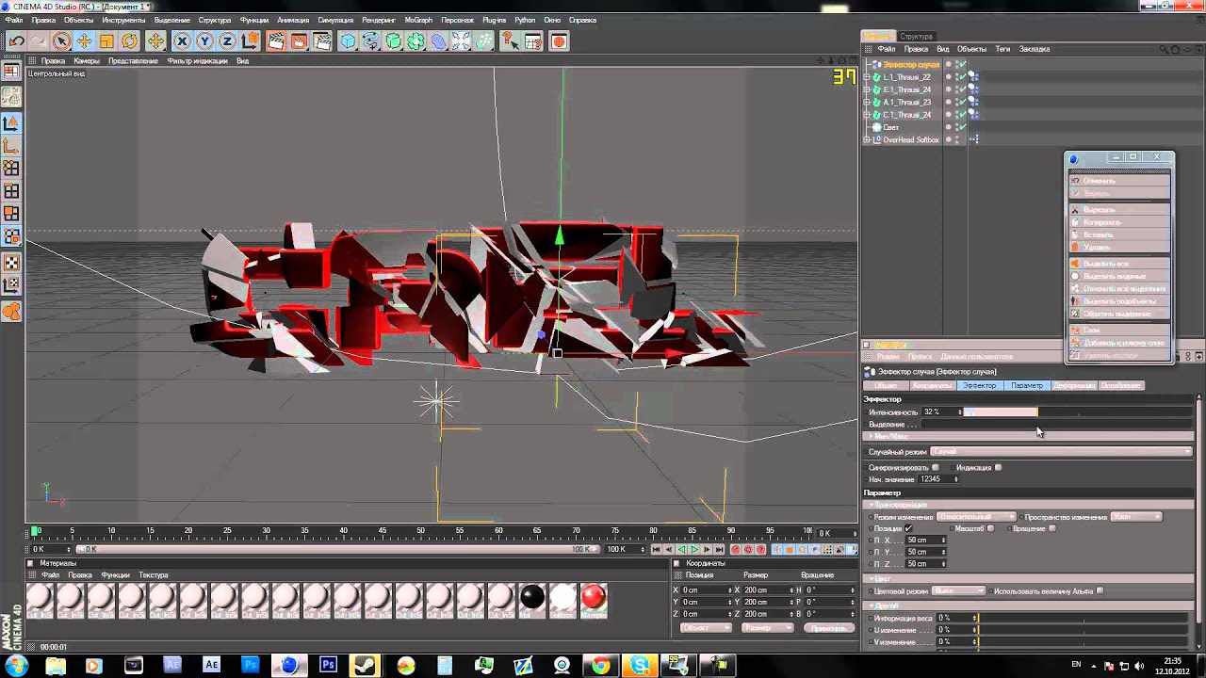Enable the Вращение checkbox

1051,529
